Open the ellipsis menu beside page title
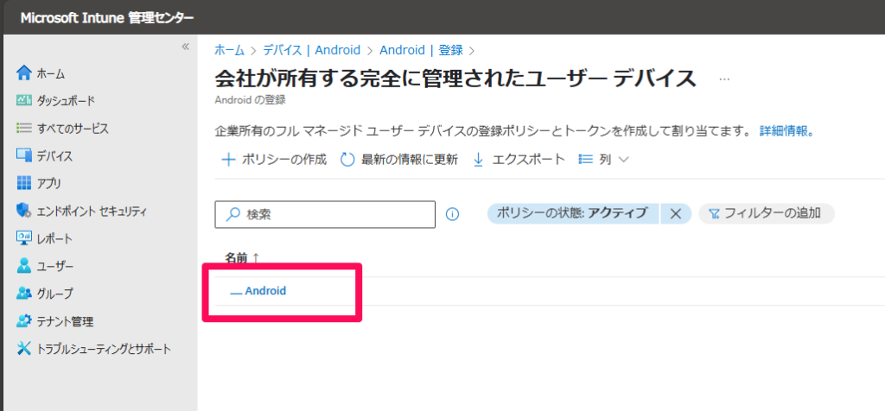Screen dimensions: 885x411 click(724, 80)
